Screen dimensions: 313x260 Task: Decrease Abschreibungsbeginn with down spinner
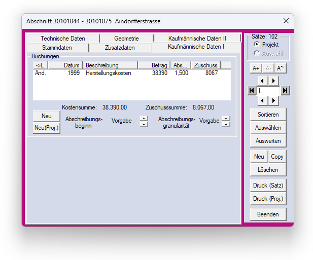pyautogui.click(x=144, y=124)
